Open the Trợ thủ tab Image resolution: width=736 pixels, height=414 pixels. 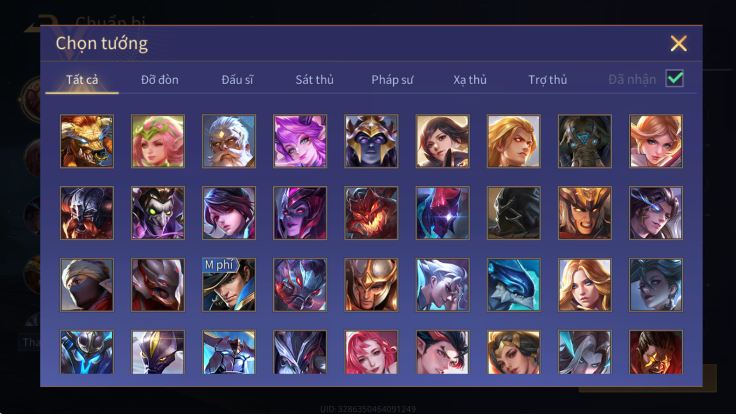[x=547, y=80]
